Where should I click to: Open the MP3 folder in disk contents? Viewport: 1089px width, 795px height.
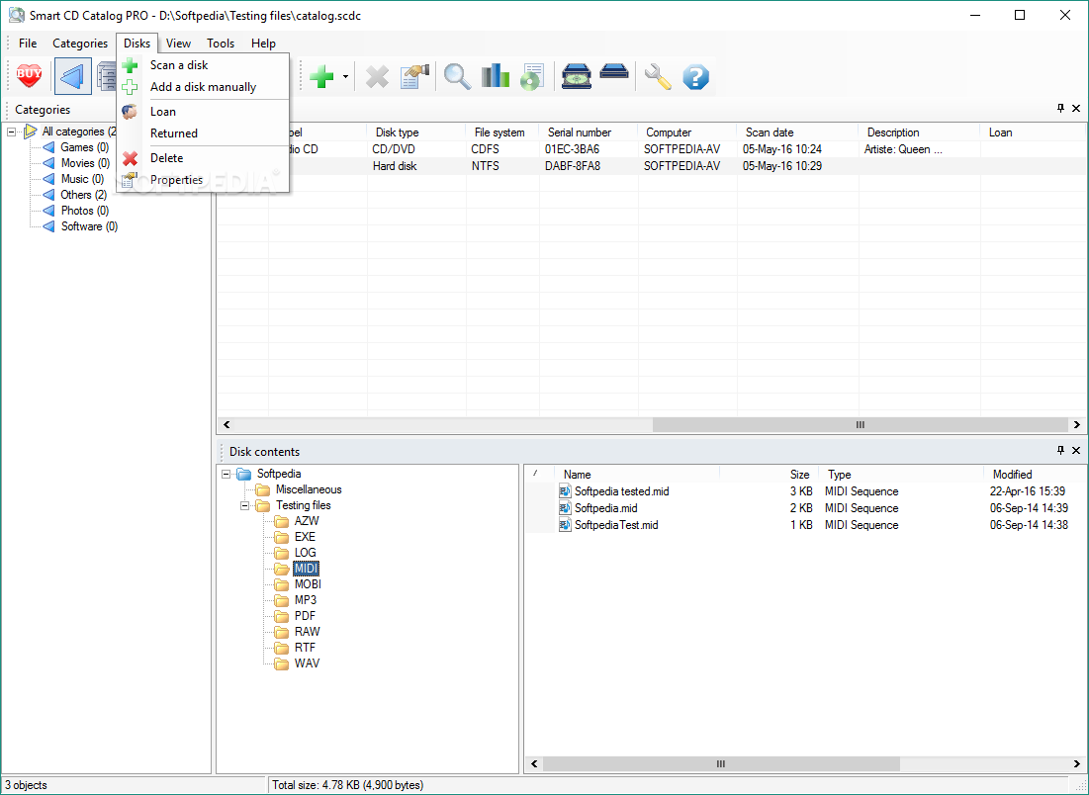[x=306, y=600]
